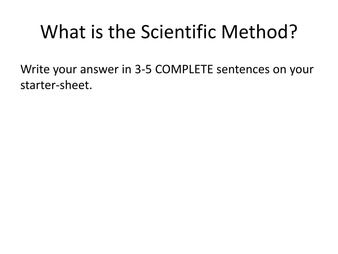Screen dimensions: 338x254
Task: Click the word "answer" in the body text
Action: click(99, 70)
